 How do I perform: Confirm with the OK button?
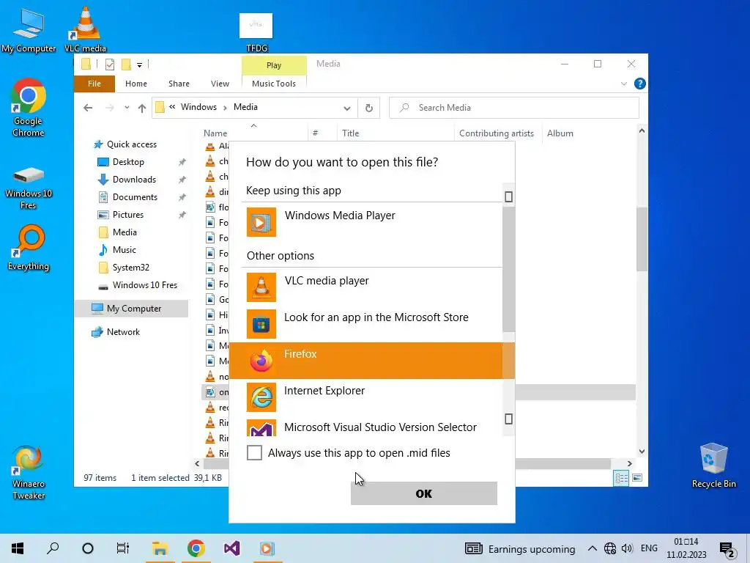(424, 493)
